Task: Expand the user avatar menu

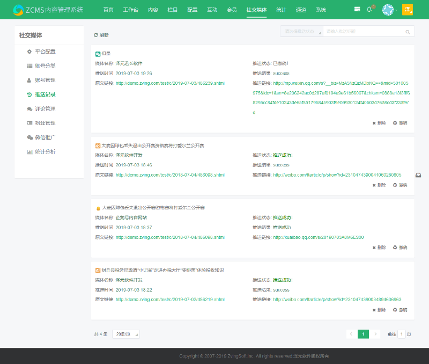Action: pyautogui.click(x=388, y=10)
